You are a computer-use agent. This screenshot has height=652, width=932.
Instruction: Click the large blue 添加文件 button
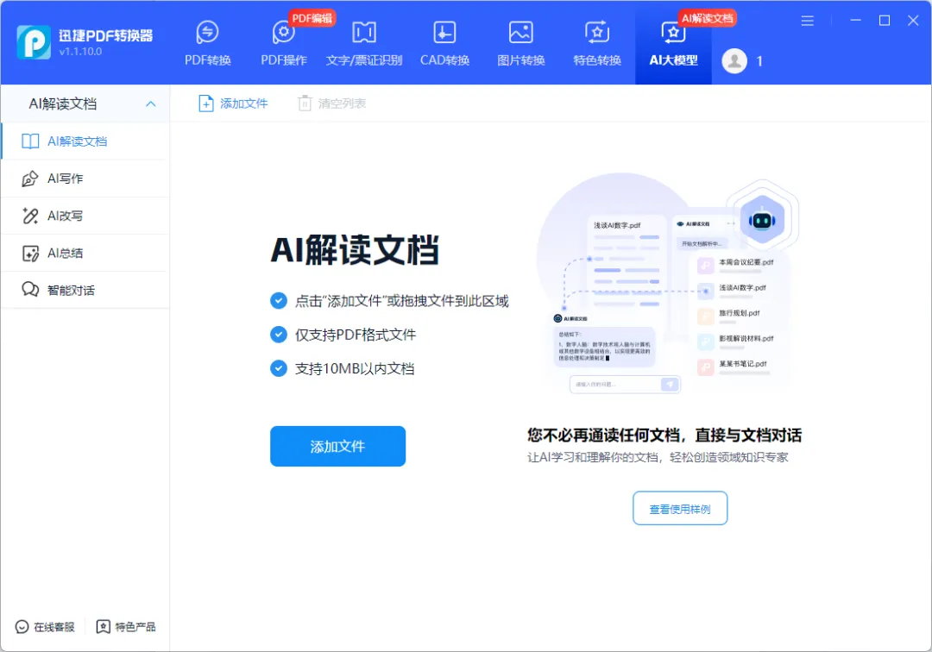[337, 446]
